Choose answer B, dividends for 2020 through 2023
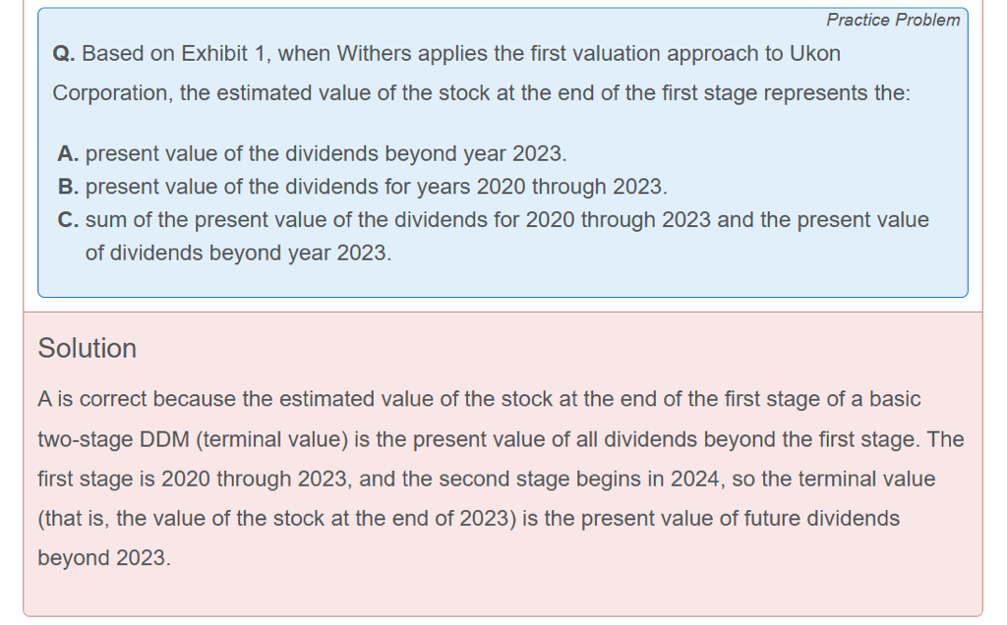 coord(374,187)
